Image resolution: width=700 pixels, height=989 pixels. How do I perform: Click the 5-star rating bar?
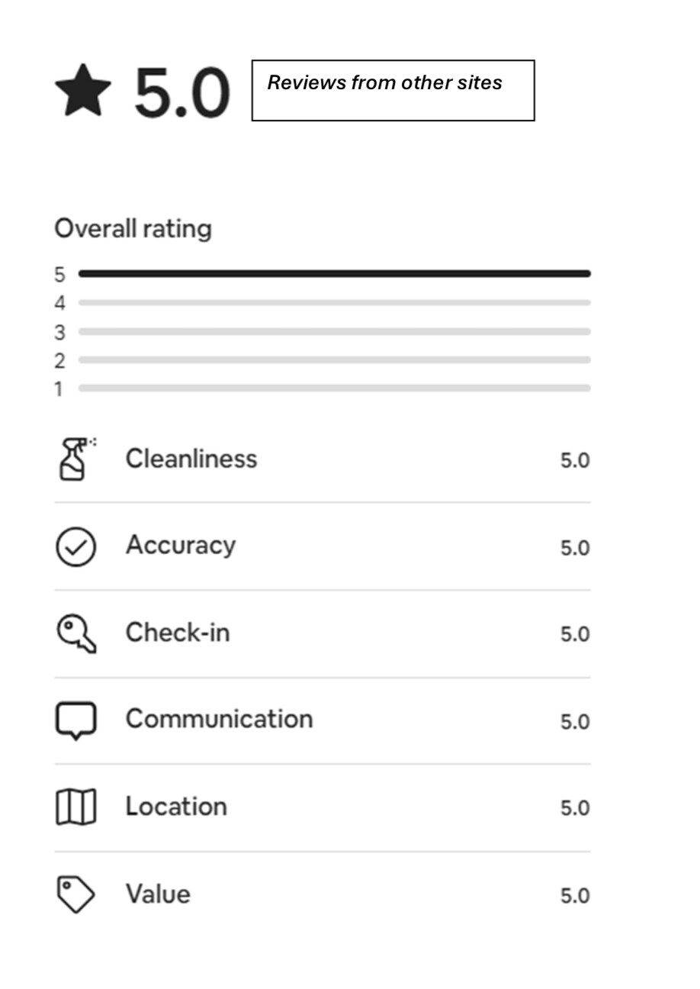click(334, 273)
